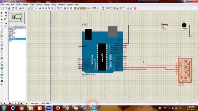Select the terminals mode tool
198x111 pixels.
click(x=2, y=36)
